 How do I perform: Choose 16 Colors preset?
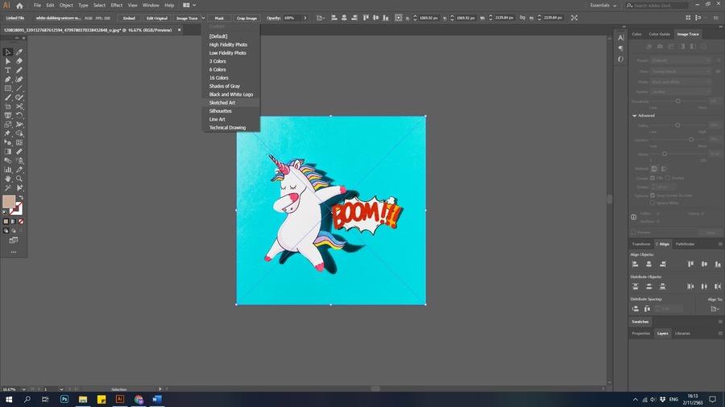(218, 78)
